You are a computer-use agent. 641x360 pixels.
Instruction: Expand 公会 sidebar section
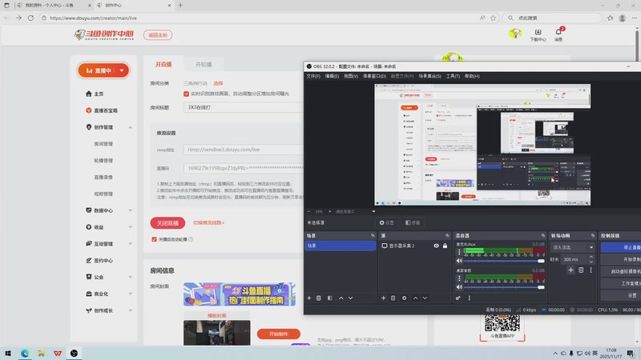[131, 277]
